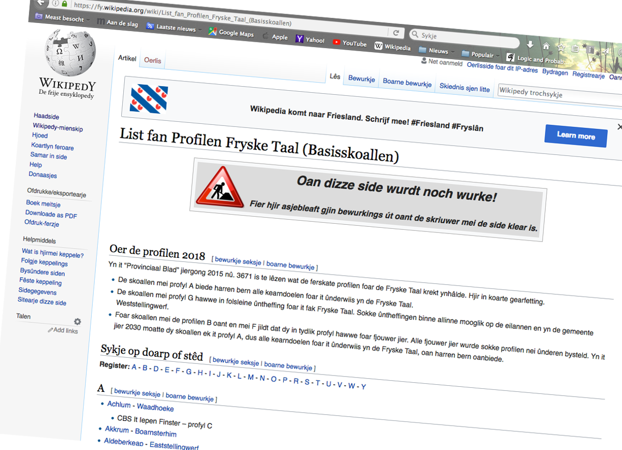
Task: Click Boek meitsje link
Action: (43, 204)
